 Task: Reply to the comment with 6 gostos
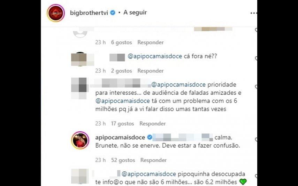click(151, 42)
